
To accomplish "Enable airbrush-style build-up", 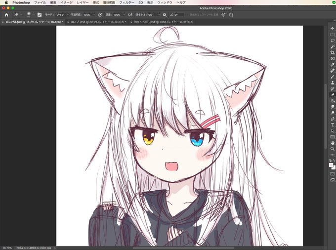I will tap(130, 15).
